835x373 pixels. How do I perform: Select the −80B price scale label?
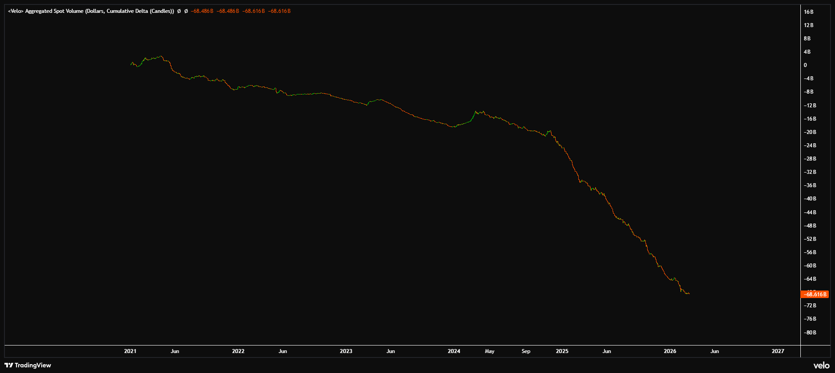coord(810,333)
